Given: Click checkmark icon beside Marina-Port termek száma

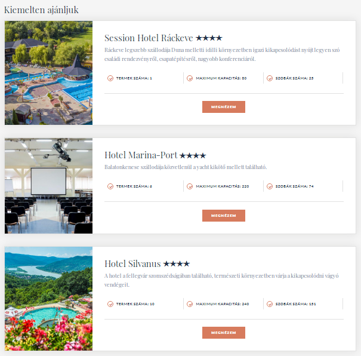Looking at the screenshot, I should (x=110, y=186).
